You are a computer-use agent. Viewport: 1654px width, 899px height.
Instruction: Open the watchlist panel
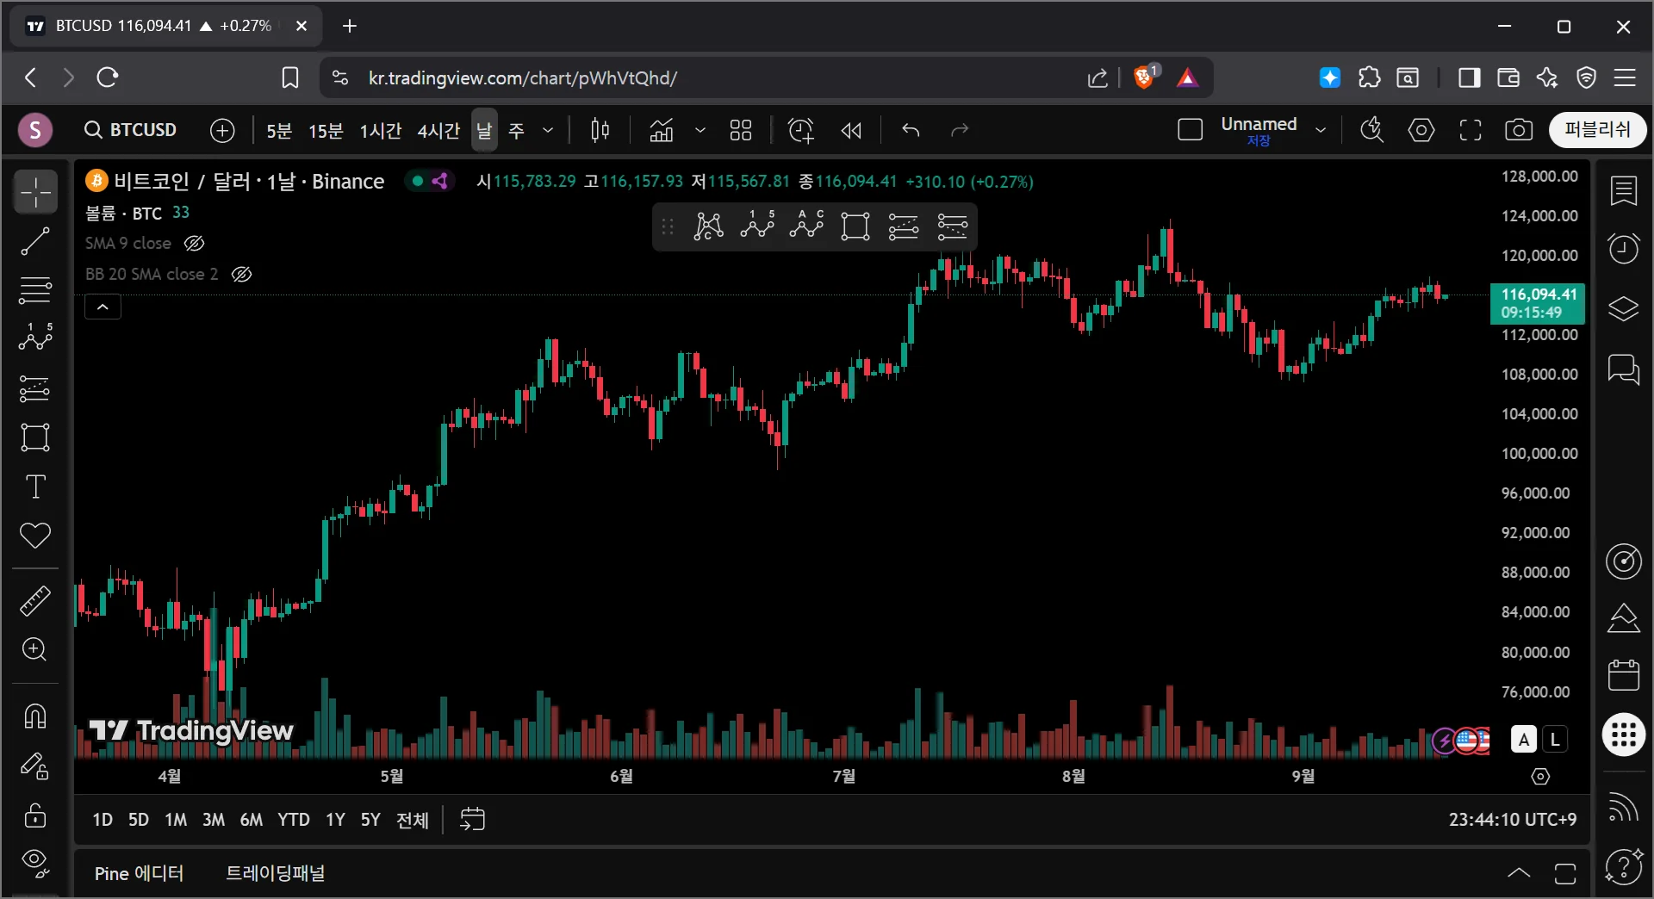click(1624, 191)
